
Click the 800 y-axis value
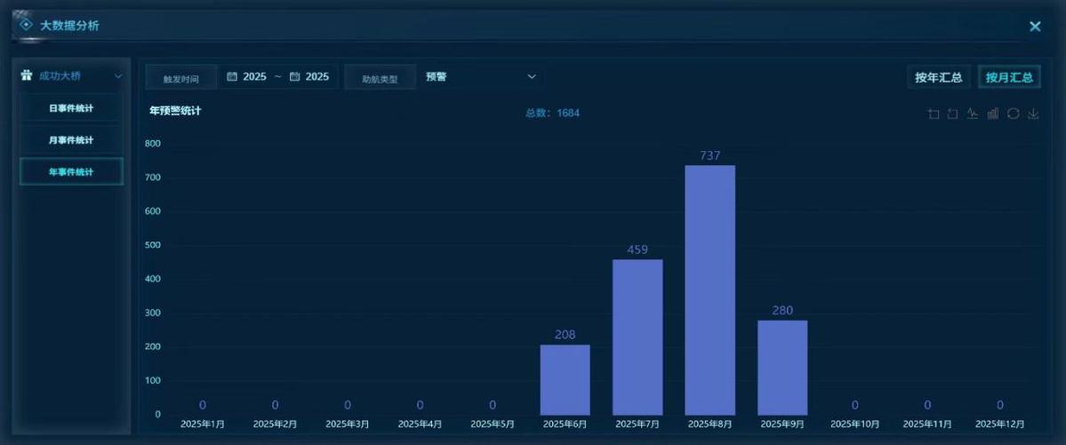pos(153,144)
